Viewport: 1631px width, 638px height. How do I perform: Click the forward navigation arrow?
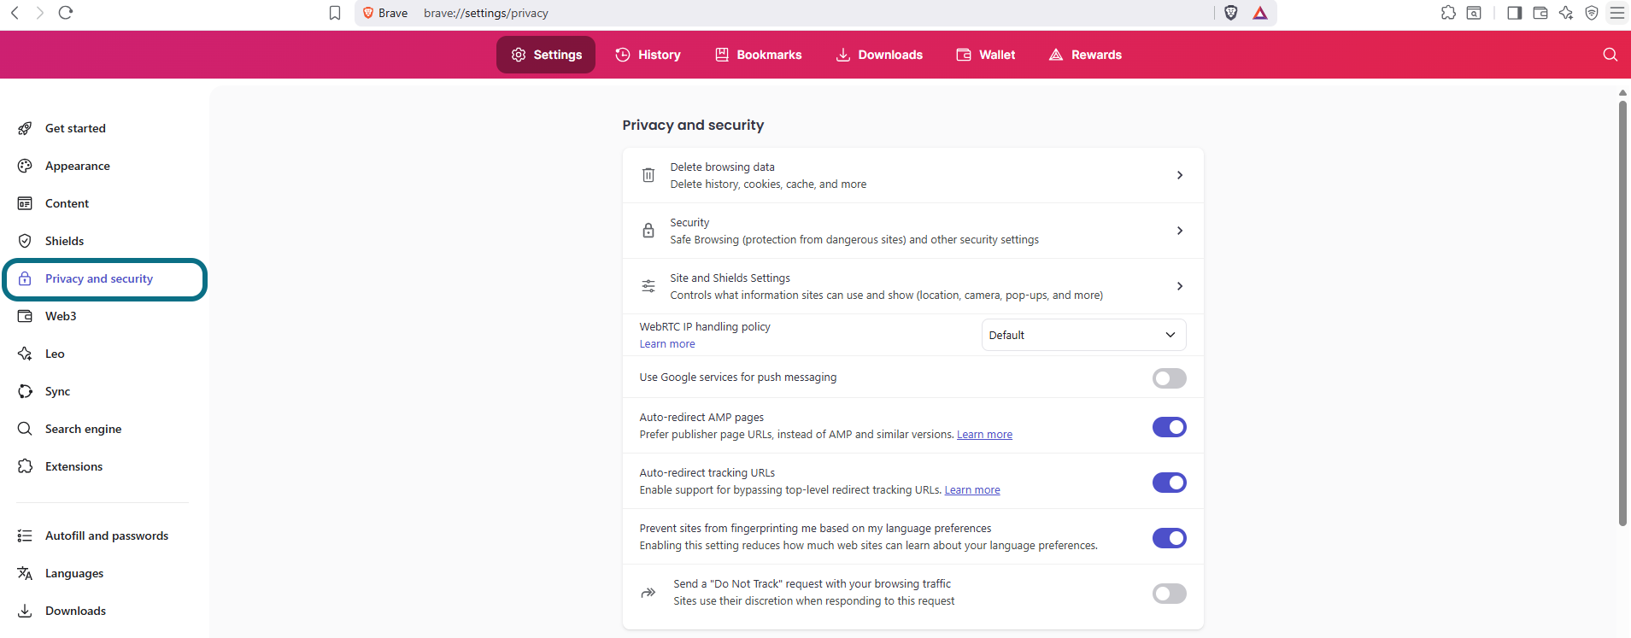click(39, 13)
